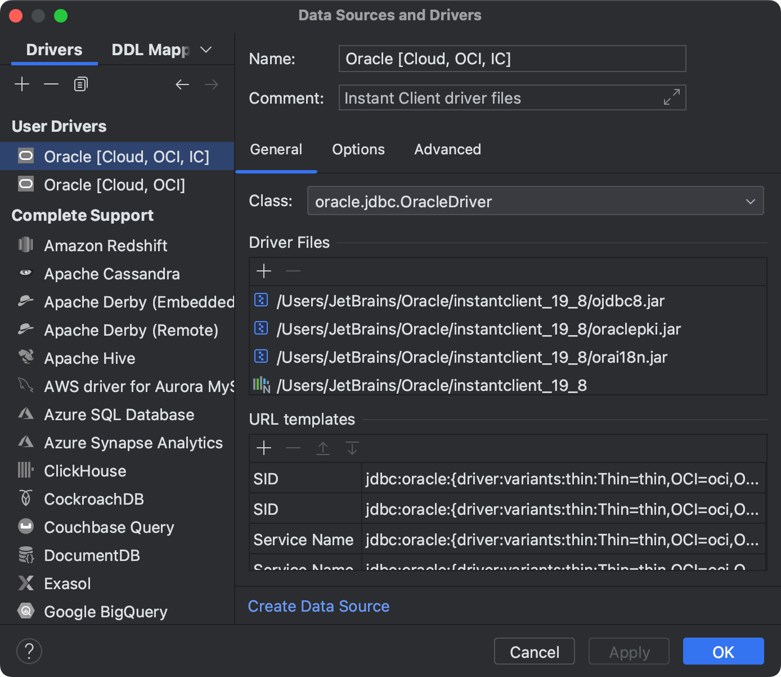This screenshot has width=781, height=677.
Task: Add a new URL template
Action: pos(263,448)
